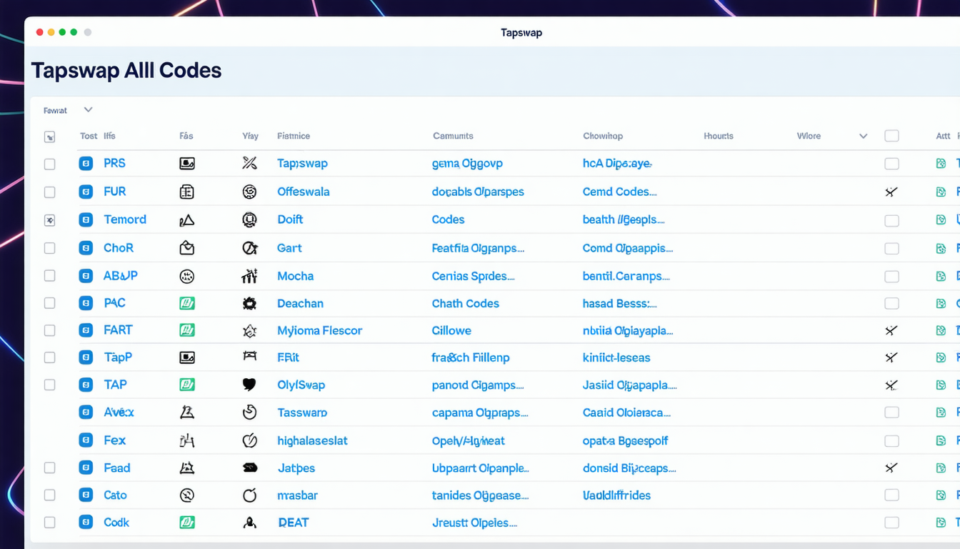Screen dimensions: 960x549
Task: Expand the Fewat dropdown chevron
Action: (88, 110)
